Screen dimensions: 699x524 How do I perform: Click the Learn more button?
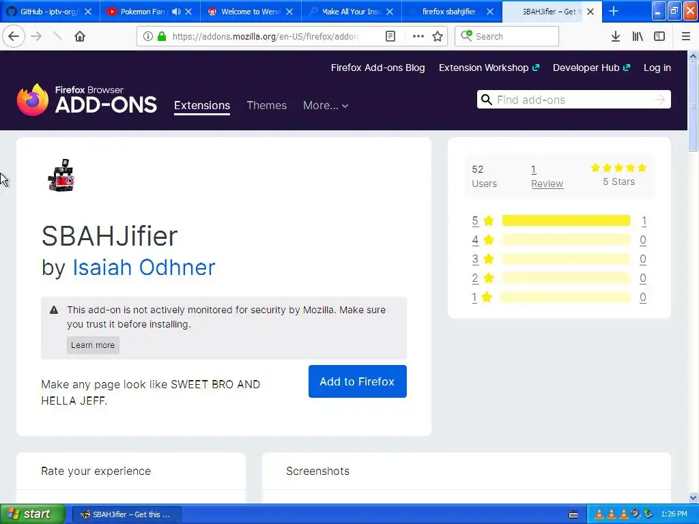[x=93, y=345]
